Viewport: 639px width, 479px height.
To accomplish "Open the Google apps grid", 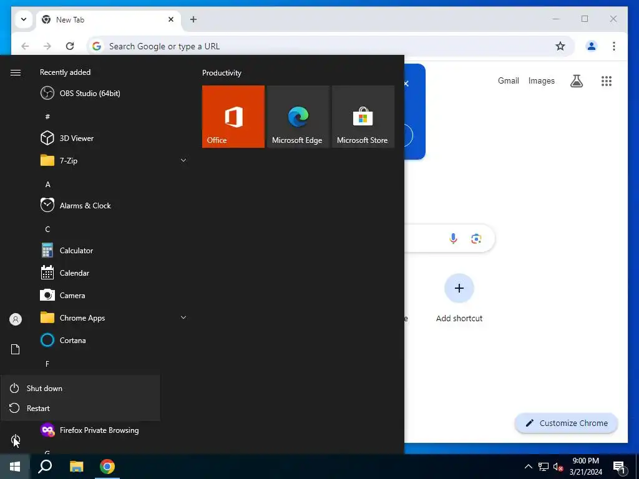I will (x=607, y=80).
